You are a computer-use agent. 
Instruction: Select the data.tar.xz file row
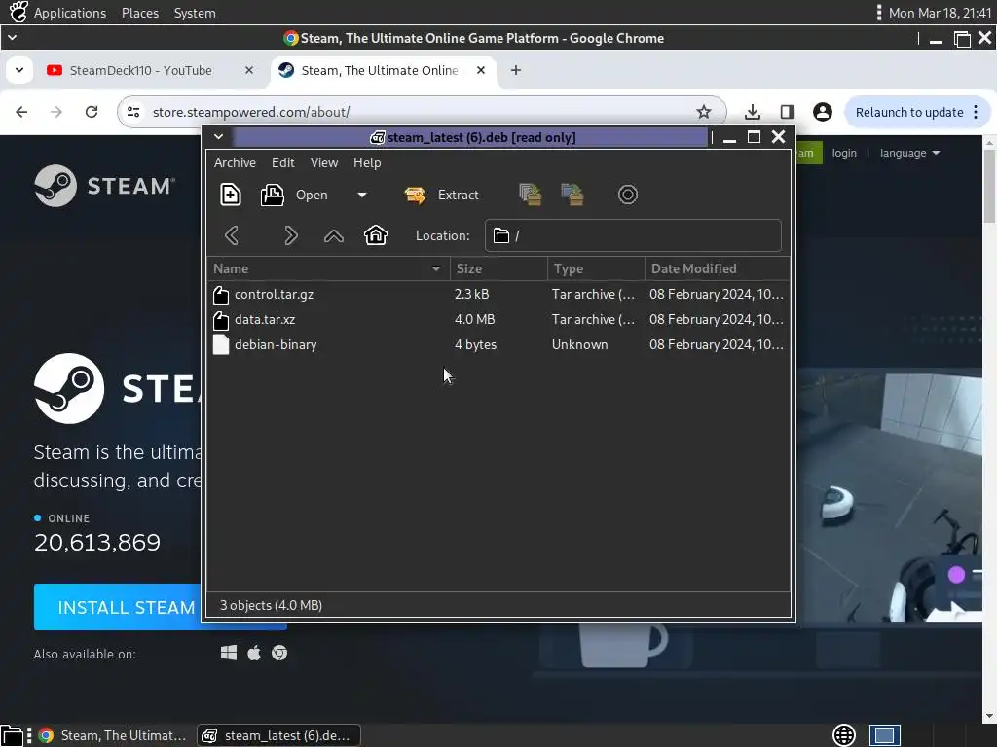pos(498,319)
